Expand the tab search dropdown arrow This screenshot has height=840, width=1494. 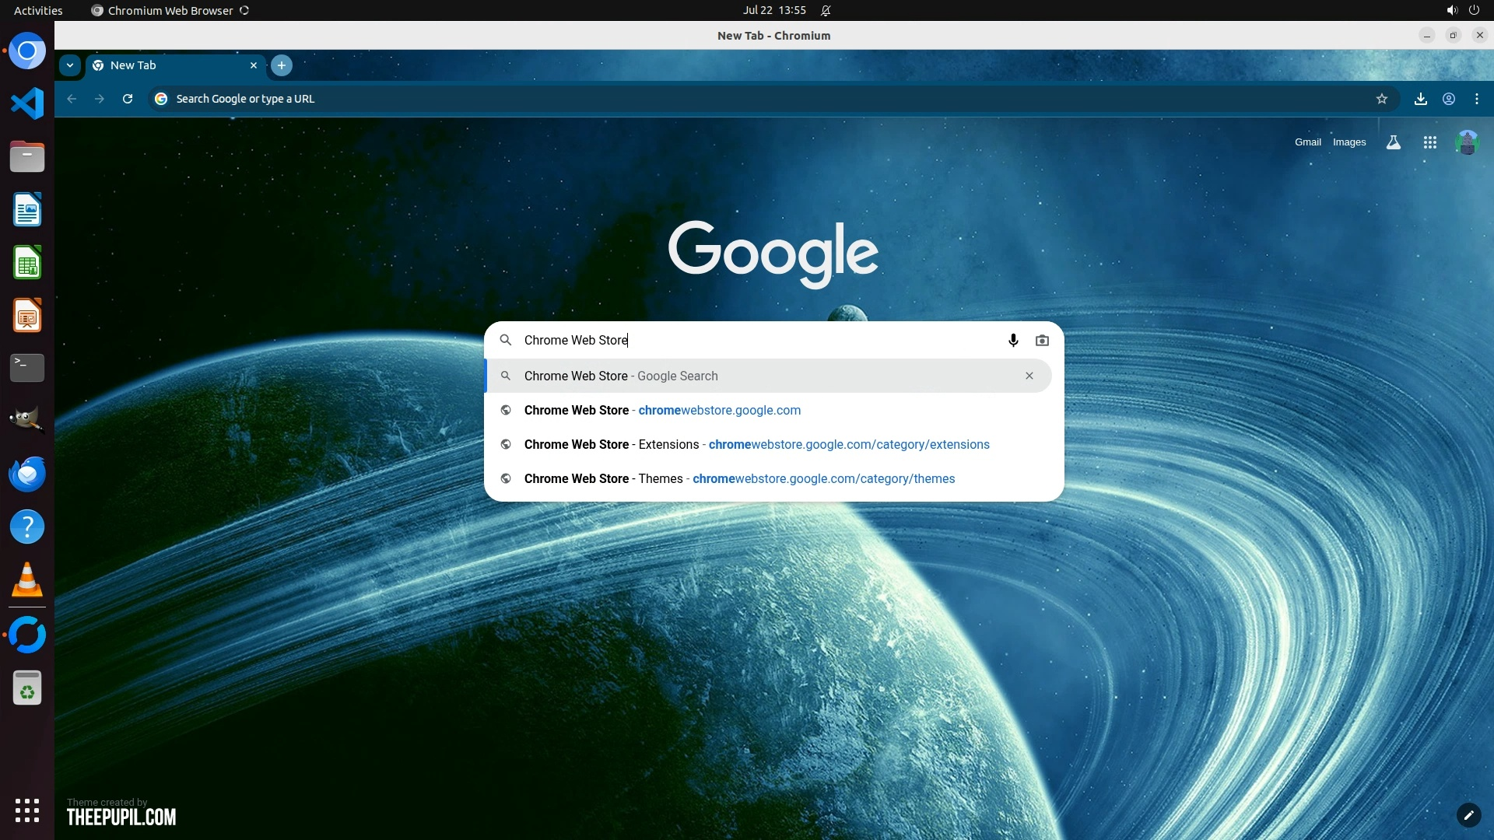[70, 65]
